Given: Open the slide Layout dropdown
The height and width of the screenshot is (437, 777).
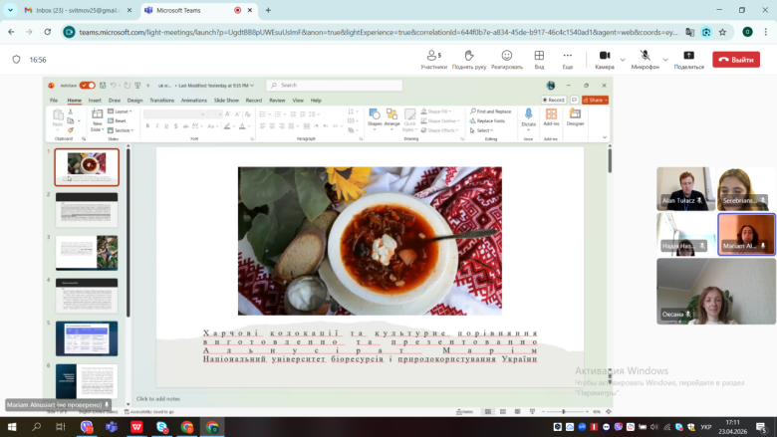Looking at the screenshot, I should click(120, 111).
